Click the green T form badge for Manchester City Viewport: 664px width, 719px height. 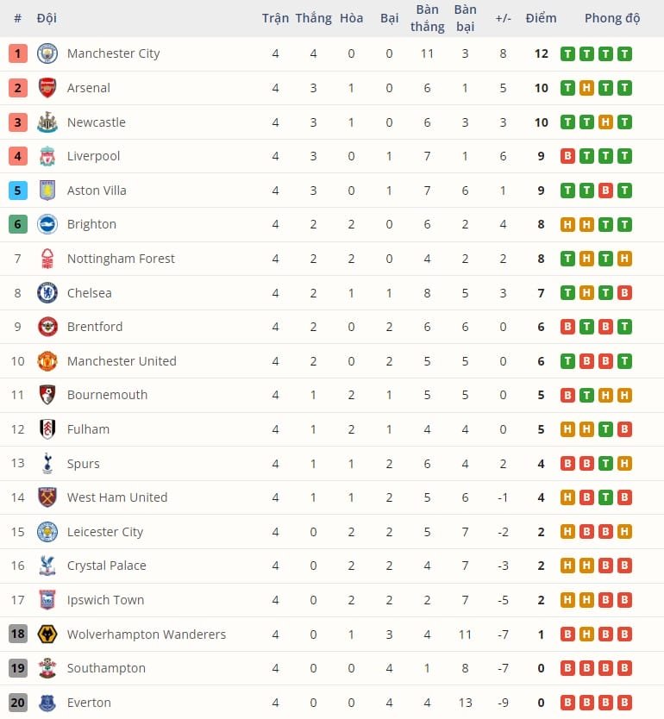tap(568, 53)
